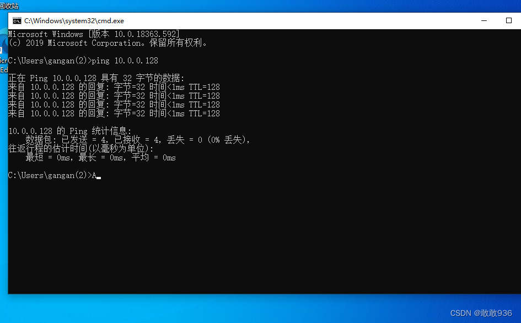The image size is (521, 323).
Task: Click the current prompt line ending with 'A'
Action: coord(55,175)
